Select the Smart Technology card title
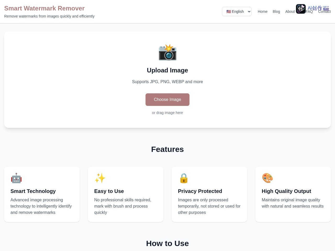The height and width of the screenshot is (251, 335). click(x=33, y=191)
